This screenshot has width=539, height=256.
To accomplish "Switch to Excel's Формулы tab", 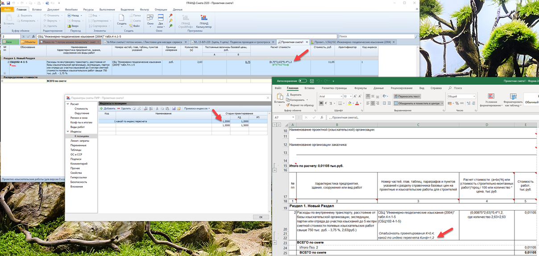I will click(x=360, y=88).
